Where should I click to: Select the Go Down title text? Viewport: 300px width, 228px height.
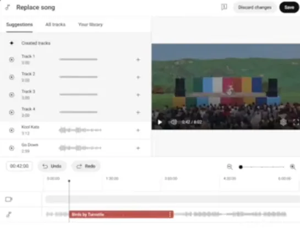coord(30,145)
